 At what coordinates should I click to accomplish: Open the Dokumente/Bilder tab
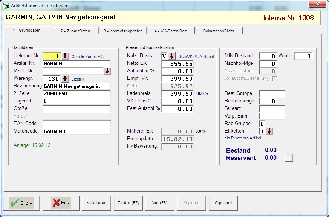point(219,31)
